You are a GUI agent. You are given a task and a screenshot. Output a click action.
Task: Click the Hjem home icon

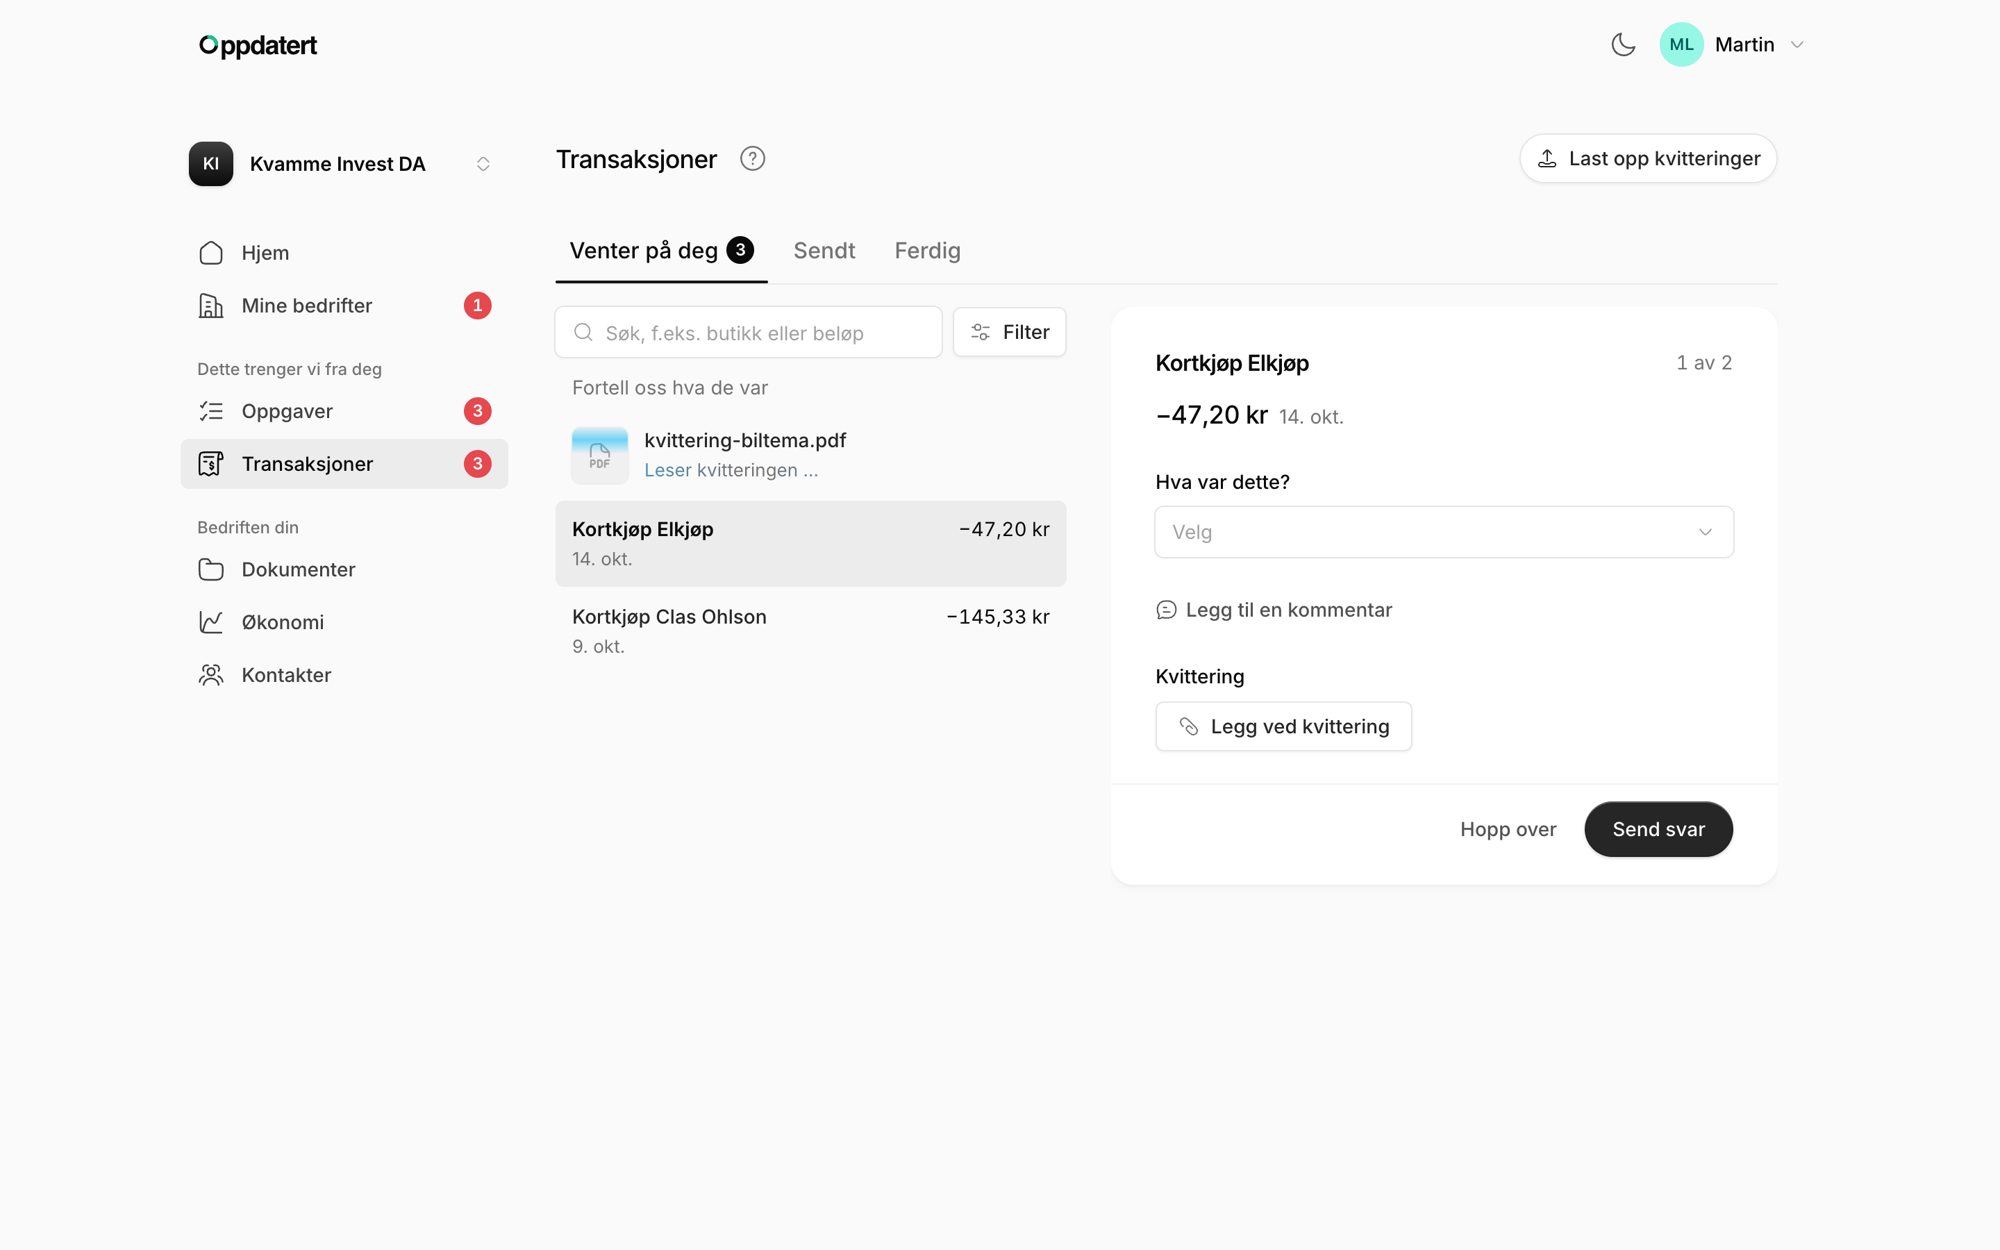(x=210, y=253)
